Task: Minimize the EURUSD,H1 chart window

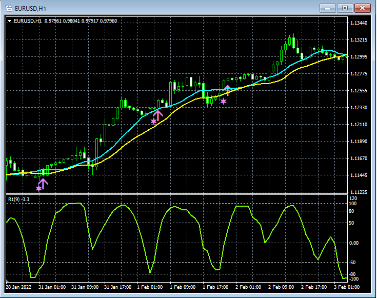Action: [x=327, y=8]
